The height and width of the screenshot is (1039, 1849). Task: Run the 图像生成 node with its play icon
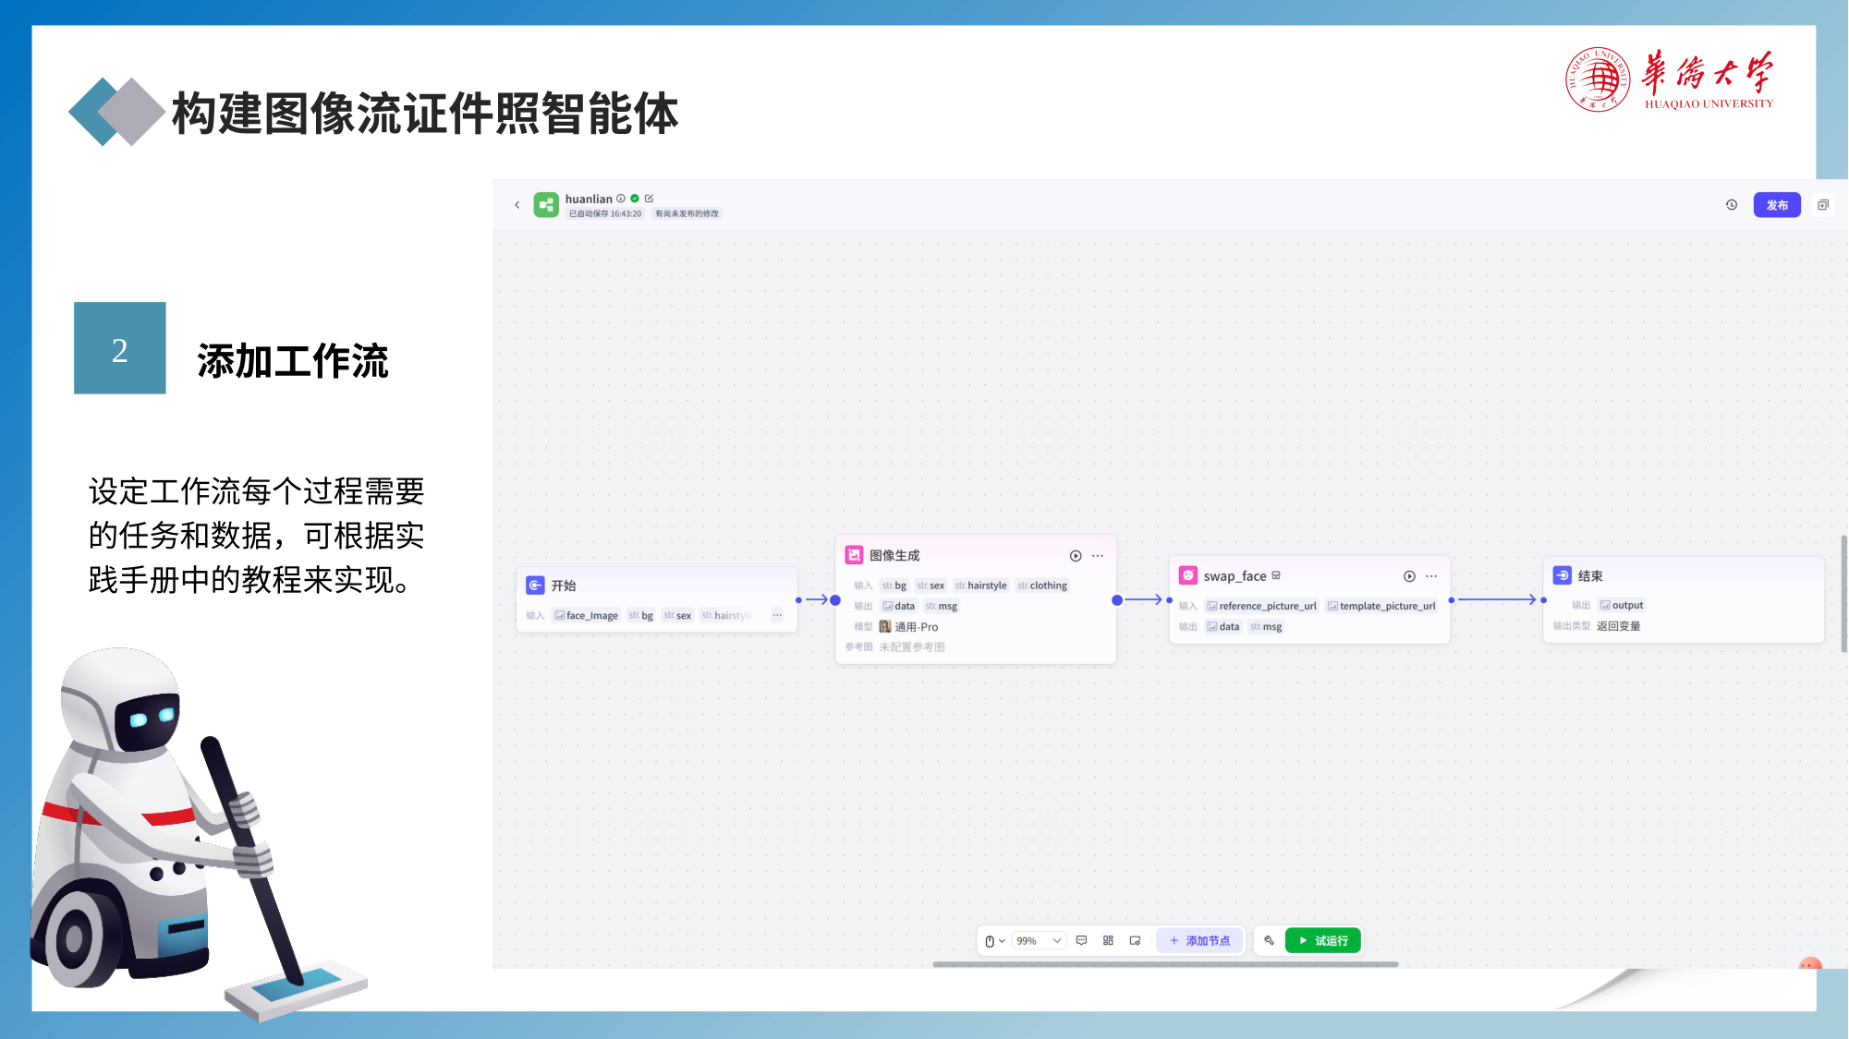point(1076,556)
